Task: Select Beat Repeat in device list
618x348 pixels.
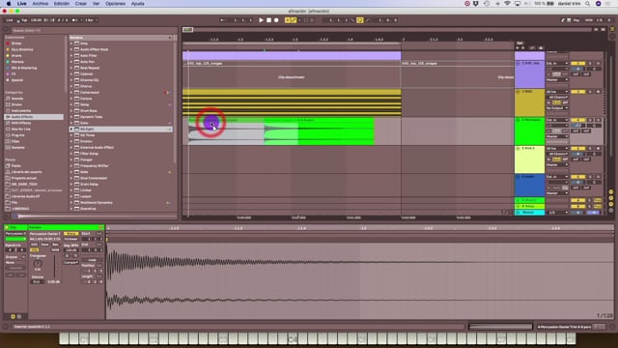Action: (90, 68)
